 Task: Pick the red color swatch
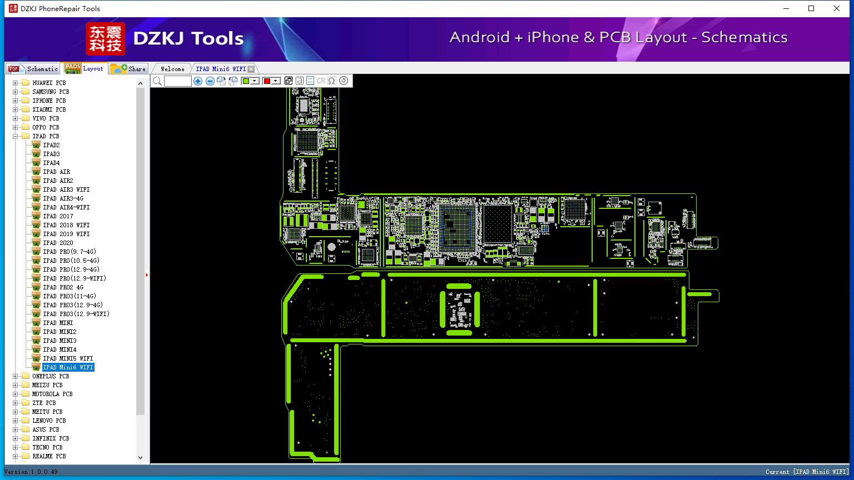[267, 81]
